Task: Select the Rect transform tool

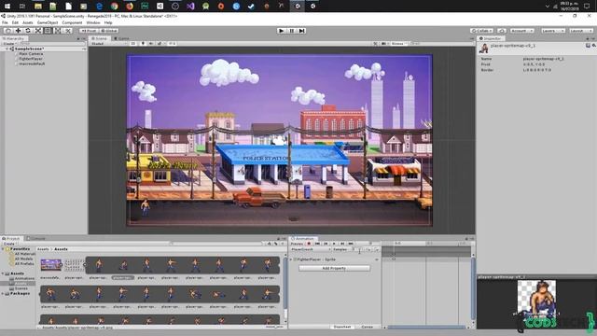Action: click(48, 31)
